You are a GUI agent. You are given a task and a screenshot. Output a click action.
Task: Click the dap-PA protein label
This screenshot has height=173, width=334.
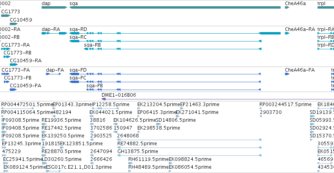click(55, 70)
